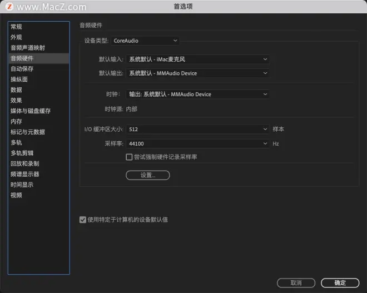
Task: Go to 时间显示 preferences
Action: click(38, 185)
